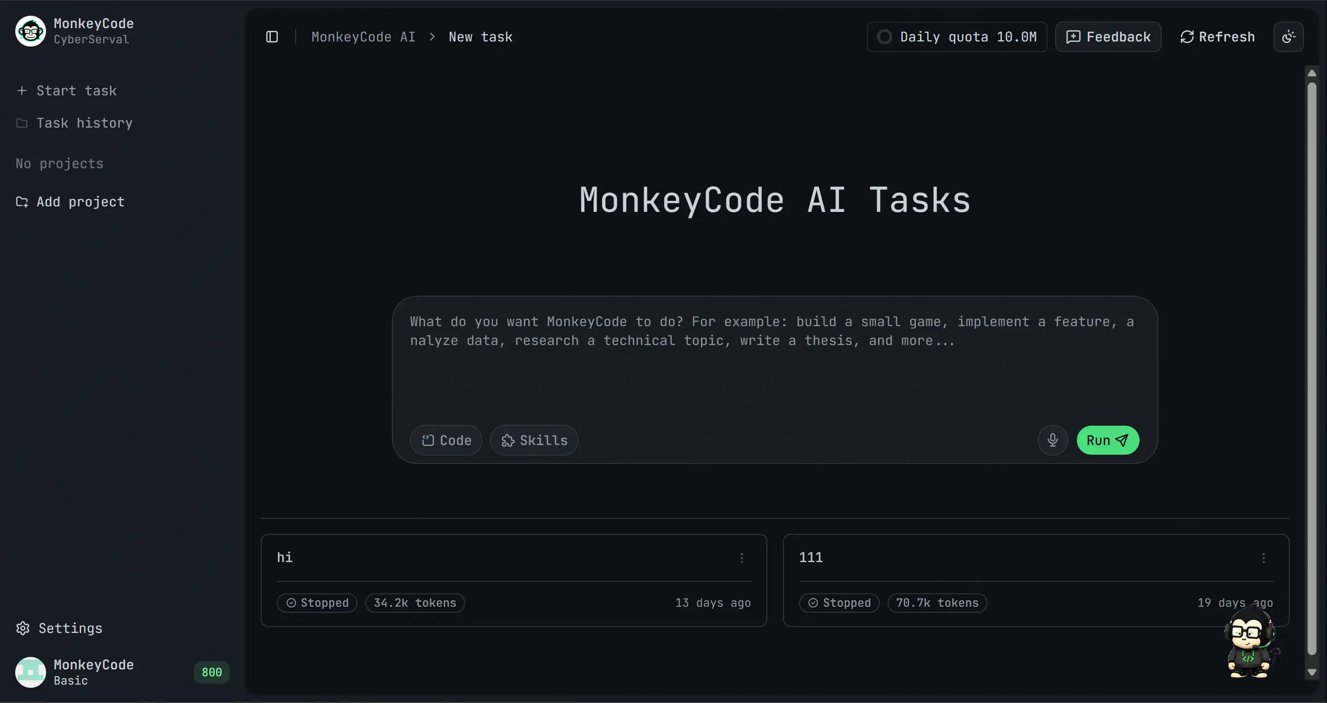Open the 111 task card
Viewport: 1327px width, 703px height.
pos(1035,580)
